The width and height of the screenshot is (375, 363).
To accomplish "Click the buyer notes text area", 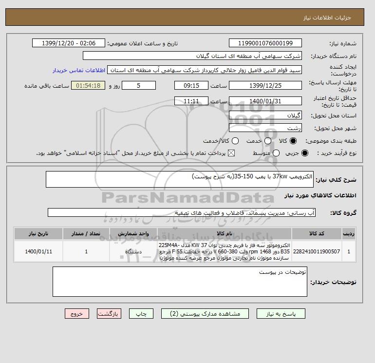I will pyautogui.click(x=180, y=282).
